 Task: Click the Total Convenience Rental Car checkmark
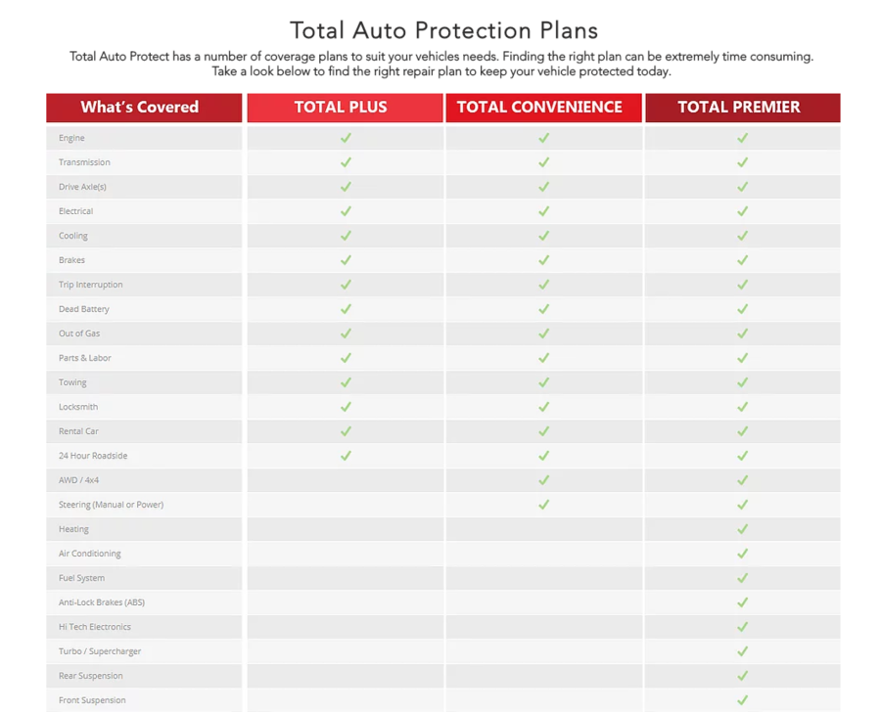pyautogui.click(x=543, y=431)
